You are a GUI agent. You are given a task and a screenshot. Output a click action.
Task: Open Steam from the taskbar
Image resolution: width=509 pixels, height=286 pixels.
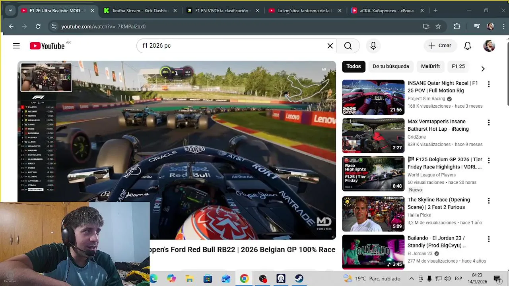tap(299, 279)
